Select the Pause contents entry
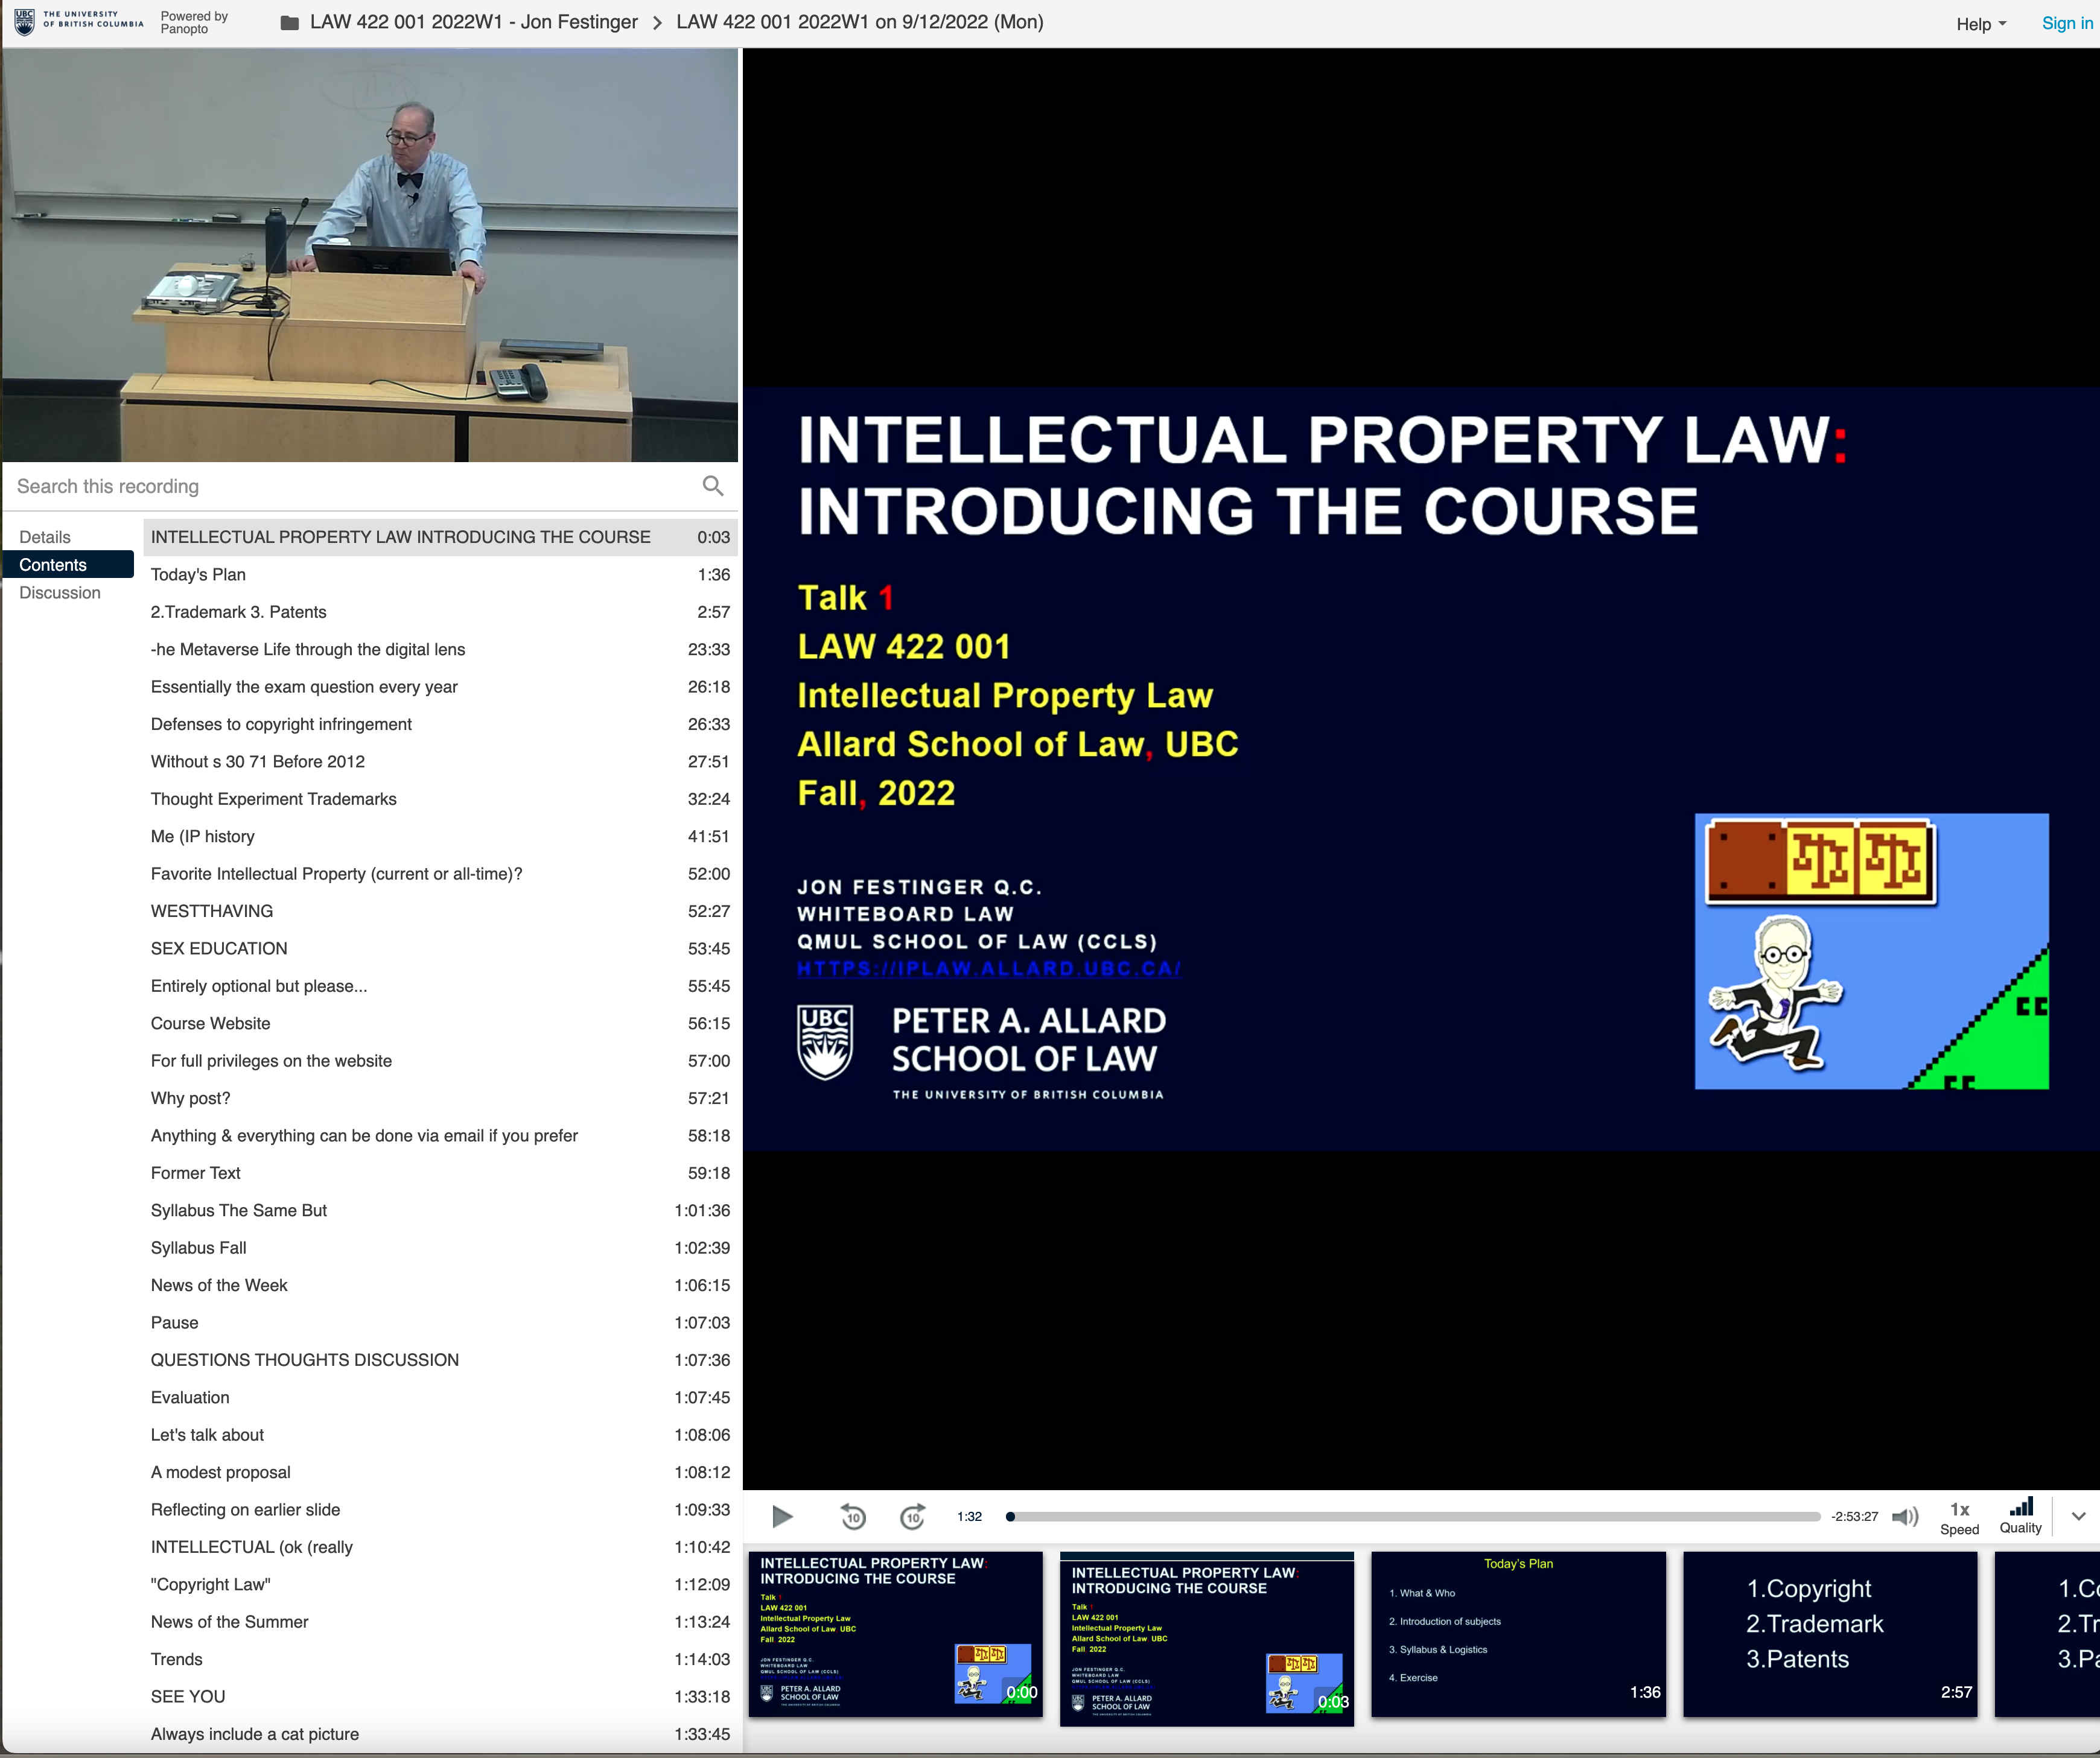 coord(440,1322)
